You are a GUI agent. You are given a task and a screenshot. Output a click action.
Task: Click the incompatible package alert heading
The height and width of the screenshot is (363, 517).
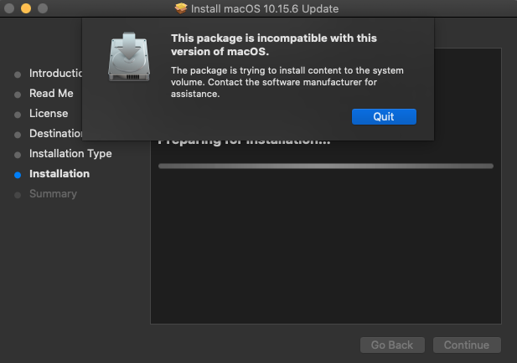click(273, 45)
